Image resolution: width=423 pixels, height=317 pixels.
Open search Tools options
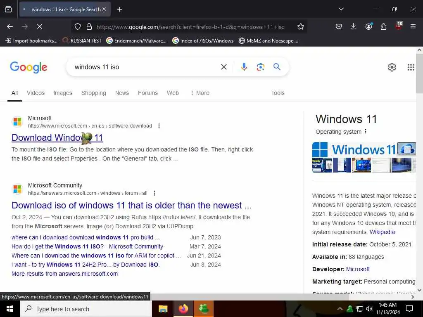click(278, 93)
